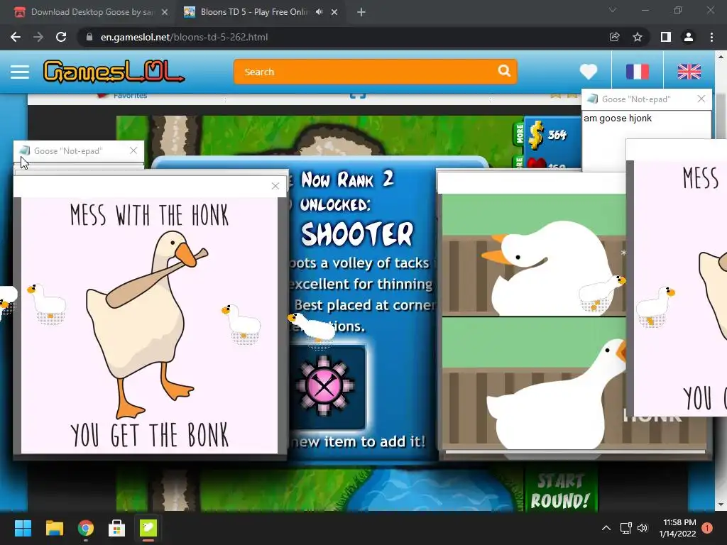The height and width of the screenshot is (545, 727).
Task: Open the GamesLOL hamburger menu
Action: coord(20,72)
